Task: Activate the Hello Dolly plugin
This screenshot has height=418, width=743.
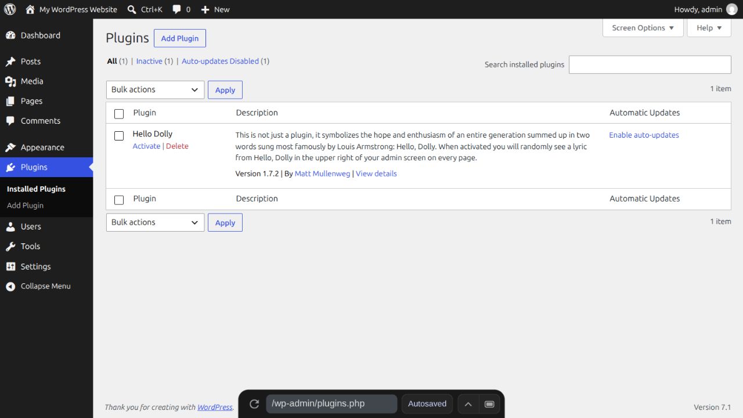Action: click(146, 146)
